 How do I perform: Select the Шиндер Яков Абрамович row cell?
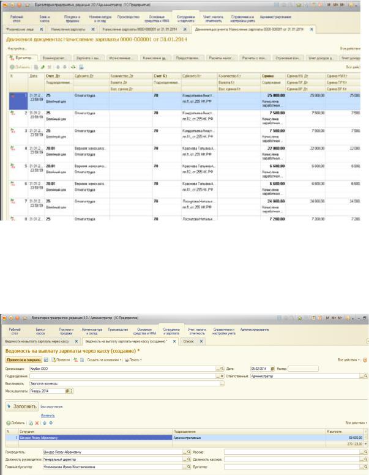pyautogui.click(x=95, y=438)
